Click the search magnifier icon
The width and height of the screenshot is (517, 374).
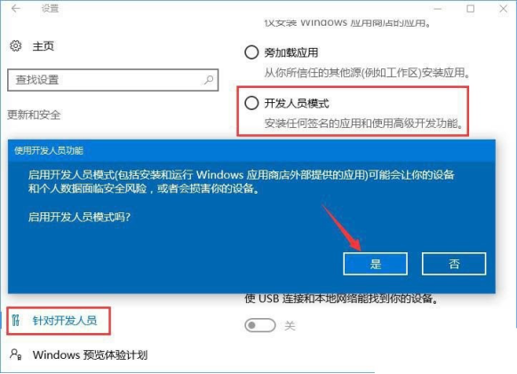209,79
